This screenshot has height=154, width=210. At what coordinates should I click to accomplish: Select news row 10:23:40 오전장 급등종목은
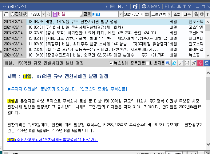[x=104, y=49]
